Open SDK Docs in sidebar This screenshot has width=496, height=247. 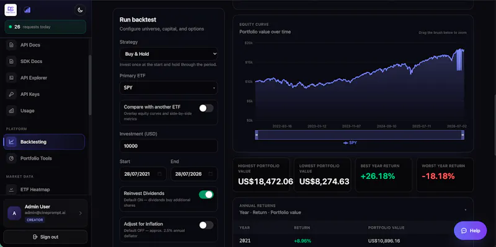pyautogui.click(x=44, y=61)
